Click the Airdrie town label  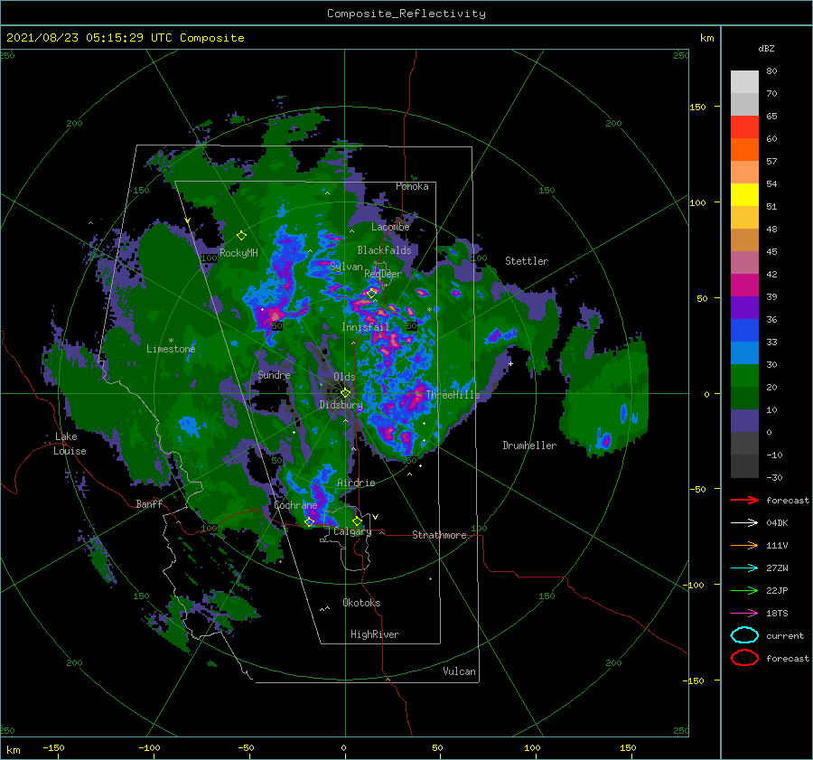(x=356, y=483)
